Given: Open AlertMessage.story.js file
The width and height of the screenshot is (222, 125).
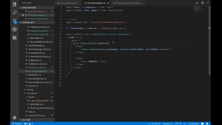Looking at the screenshot, I should 37,49.
